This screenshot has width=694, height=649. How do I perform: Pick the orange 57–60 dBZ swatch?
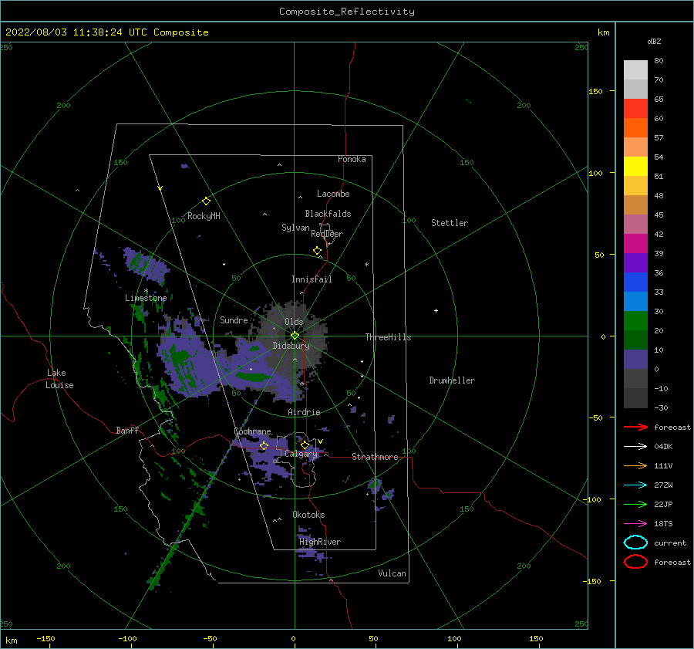(635, 128)
